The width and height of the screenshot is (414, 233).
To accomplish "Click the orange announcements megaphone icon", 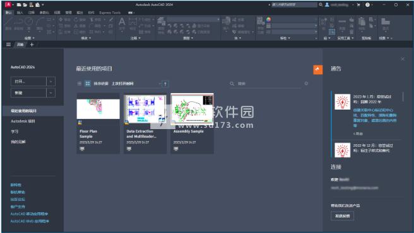I will pyautogui.click(x=317, y=69).
